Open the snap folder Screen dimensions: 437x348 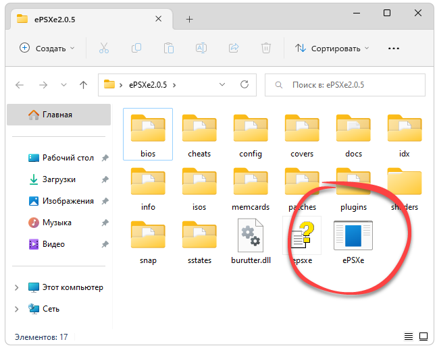148,241
